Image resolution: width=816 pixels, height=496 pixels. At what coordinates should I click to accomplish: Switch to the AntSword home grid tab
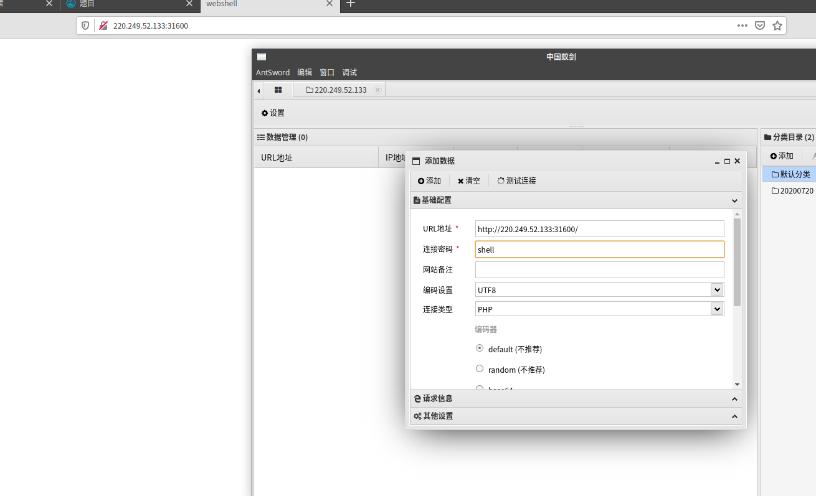pyautogui.click(x=278, y=90)
